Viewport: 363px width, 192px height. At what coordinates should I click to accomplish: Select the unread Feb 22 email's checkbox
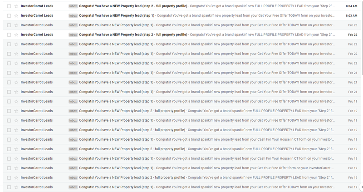[x=9, y=34]
